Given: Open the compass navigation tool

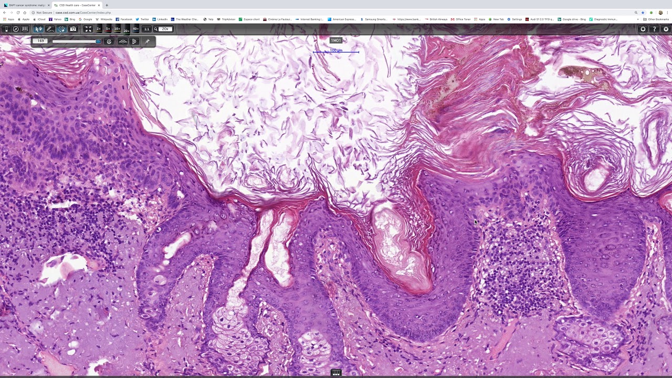Looking at the screenshot, I should coord(16,29).
